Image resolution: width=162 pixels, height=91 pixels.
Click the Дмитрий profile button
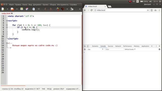click(x=147, y=4)
